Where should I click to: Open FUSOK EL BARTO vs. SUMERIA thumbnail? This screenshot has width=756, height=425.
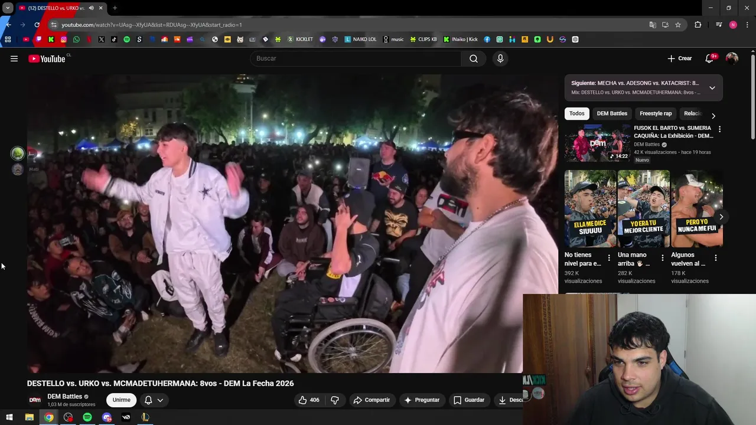coord(597,142)
